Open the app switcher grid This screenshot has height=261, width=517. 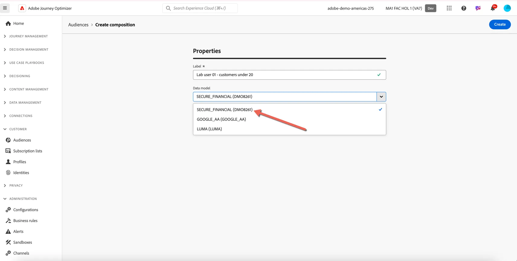coord(449,8)
